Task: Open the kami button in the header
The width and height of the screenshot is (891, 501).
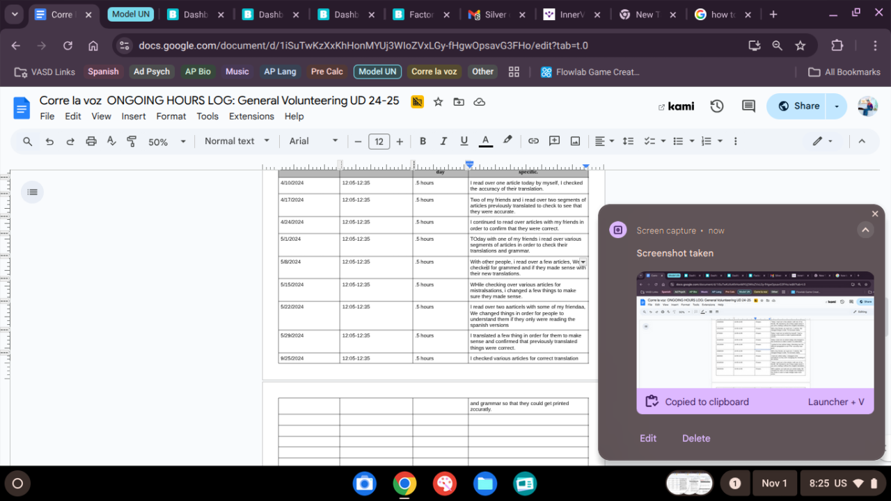Action: click(676, 106)
